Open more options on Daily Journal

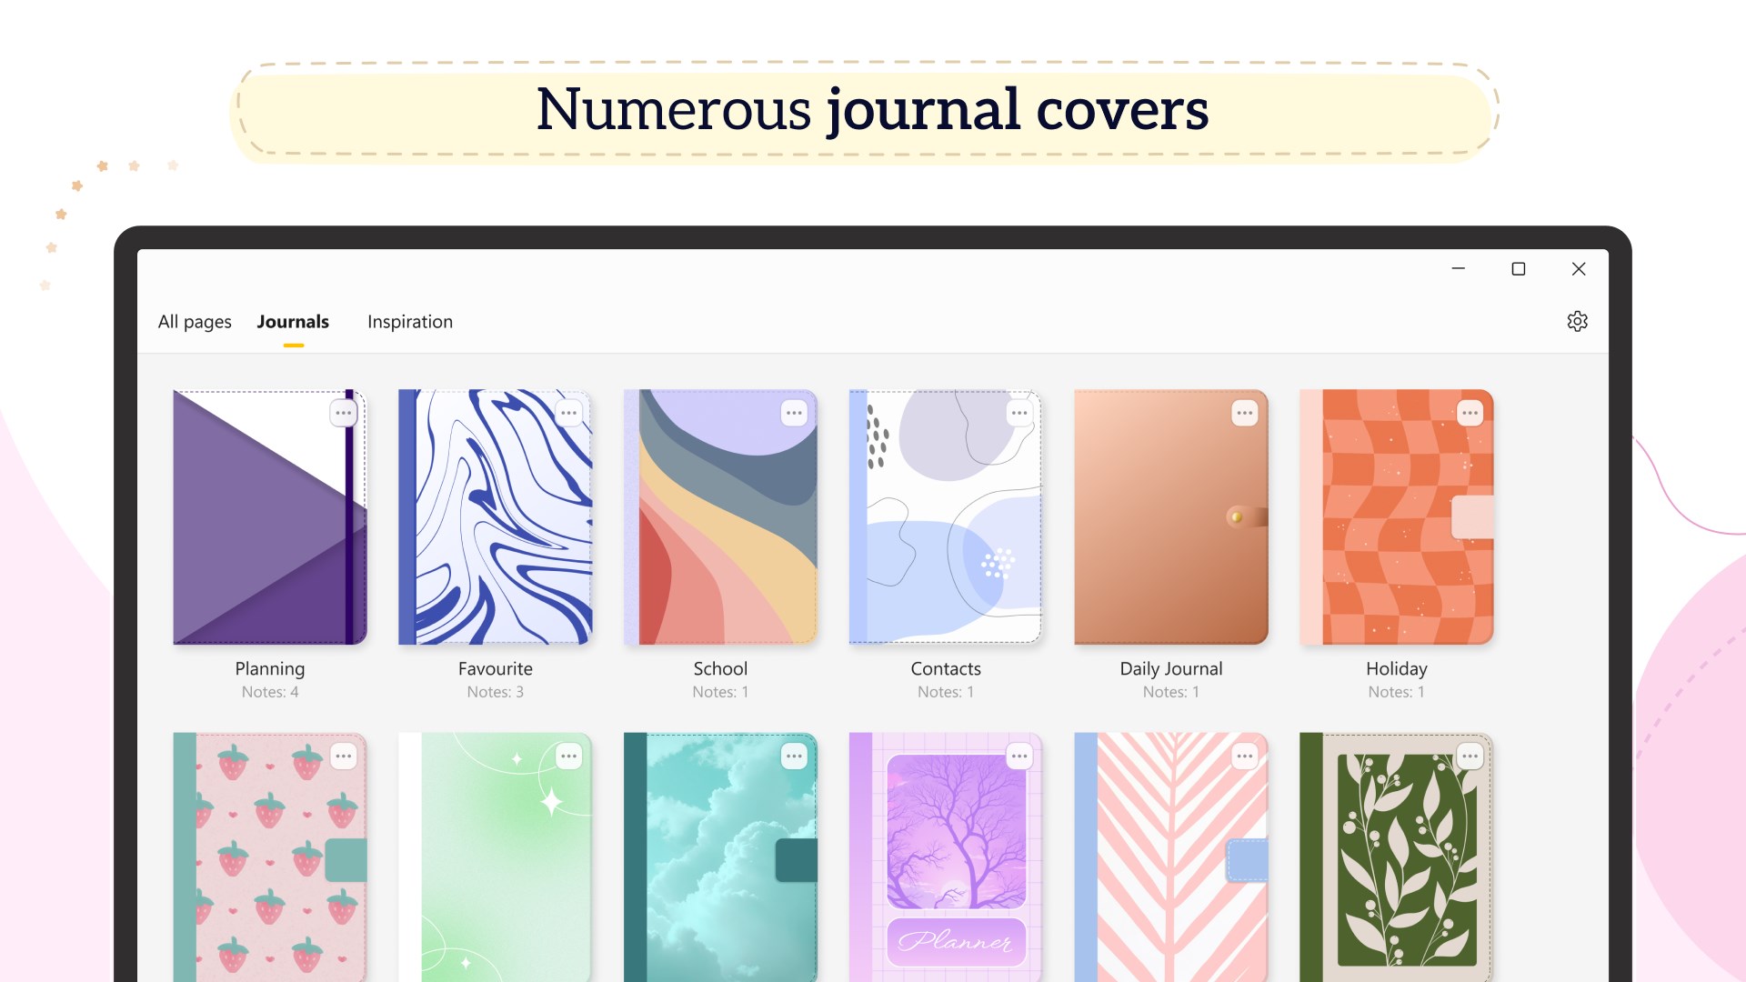(x=1245, y=413)
